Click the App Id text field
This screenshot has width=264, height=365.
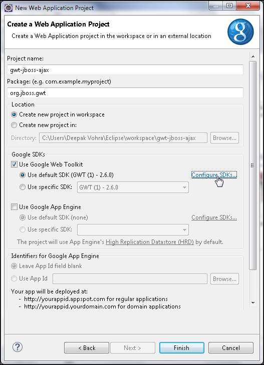coord(130,278)
